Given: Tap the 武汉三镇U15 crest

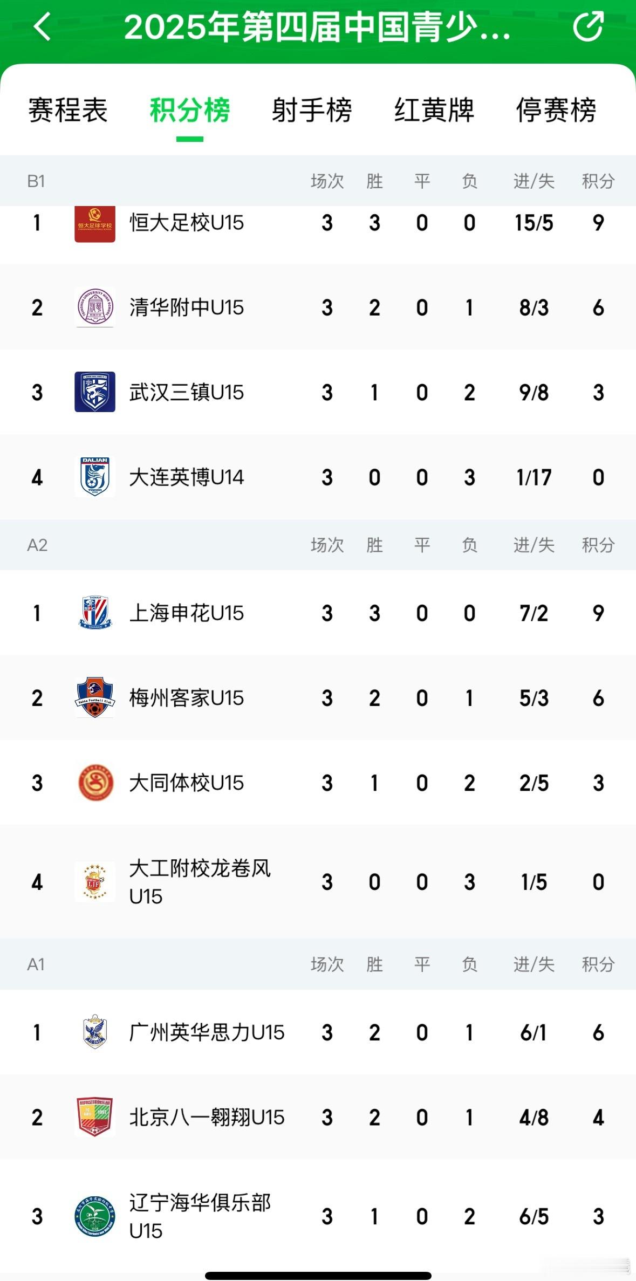Looking at the screenshot, I should coord(95,392).
